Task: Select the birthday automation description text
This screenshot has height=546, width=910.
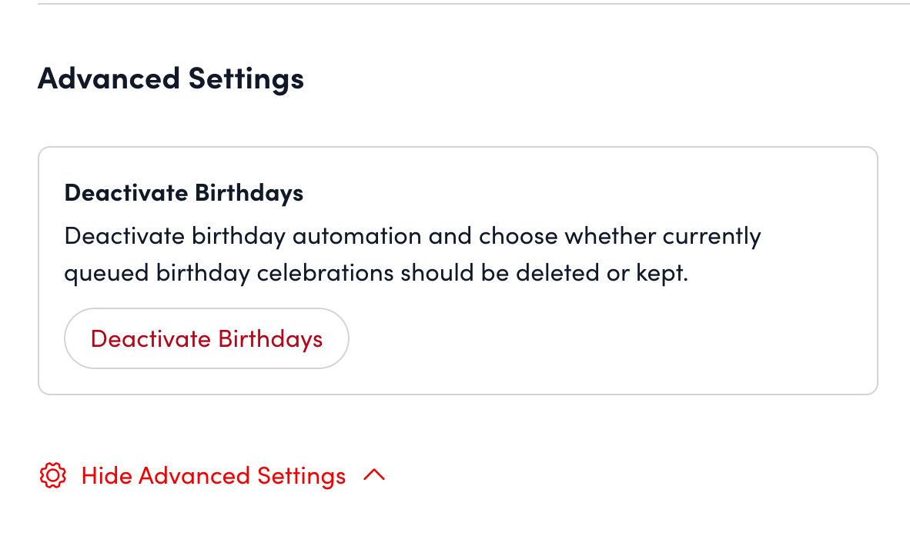Action: (x=412, y=254)
